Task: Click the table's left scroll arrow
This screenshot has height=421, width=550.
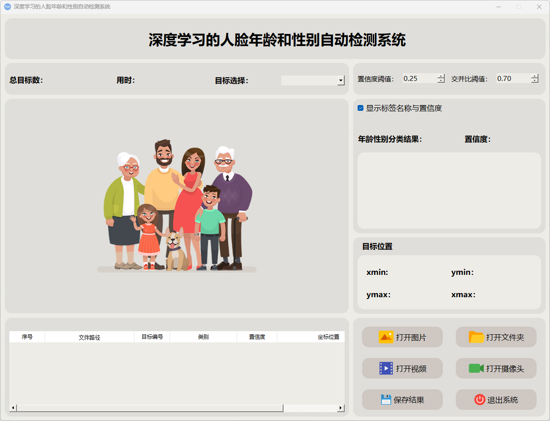Action: click(13, 408)
